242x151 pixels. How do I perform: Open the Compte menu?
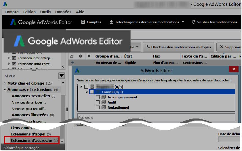point(12,12)
